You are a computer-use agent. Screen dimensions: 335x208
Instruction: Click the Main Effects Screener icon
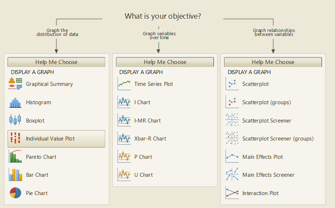coord(232,175)
